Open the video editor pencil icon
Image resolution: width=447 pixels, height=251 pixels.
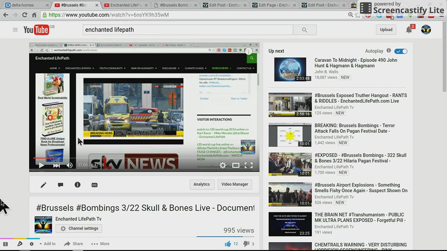(43, 185)
